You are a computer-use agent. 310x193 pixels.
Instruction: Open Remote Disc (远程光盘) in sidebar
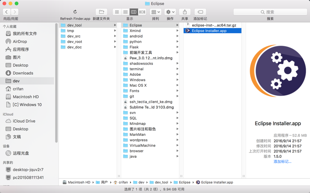point(27,153)
